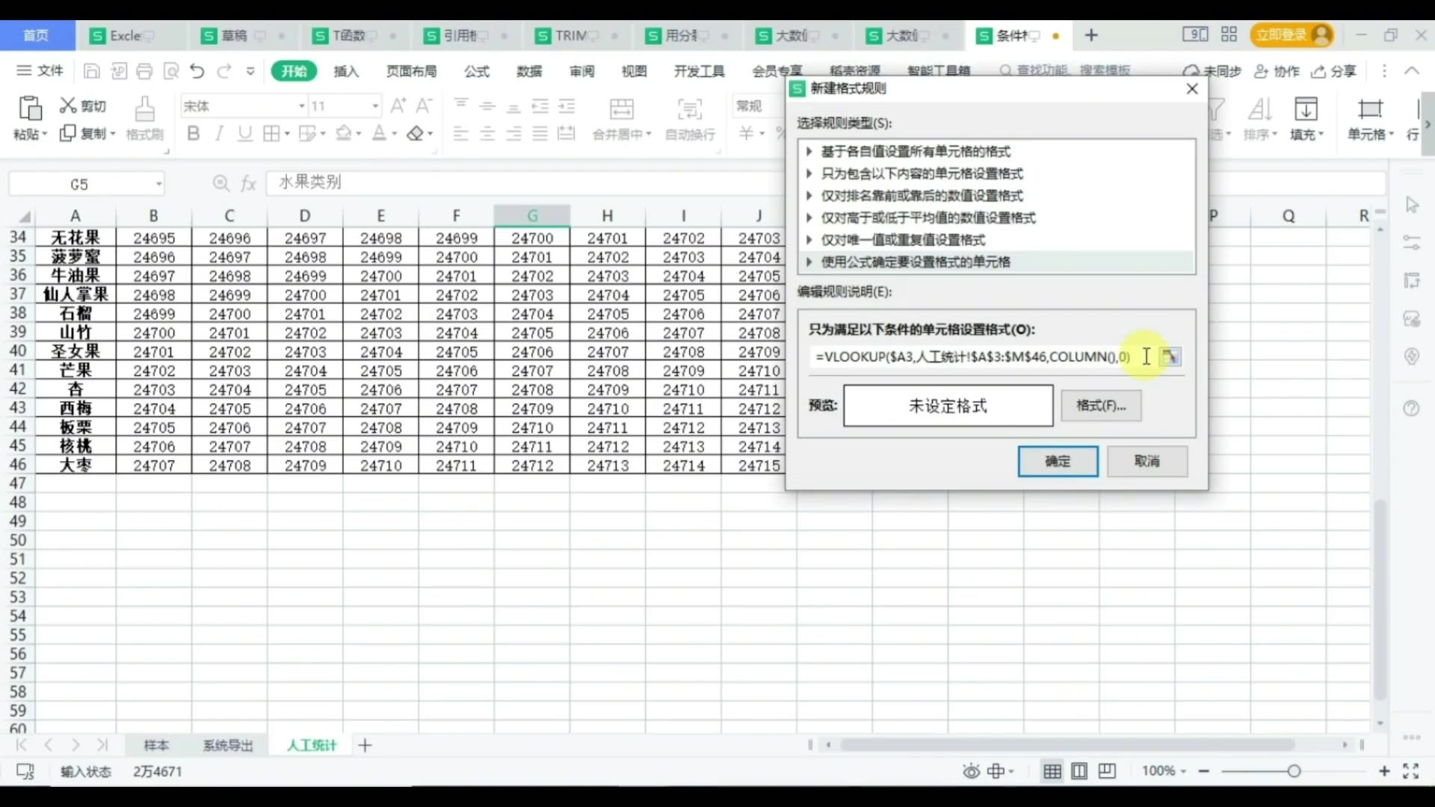Click the zoom out minus button
This screenshot has width=1435, height=807.
coord(1204,771)
